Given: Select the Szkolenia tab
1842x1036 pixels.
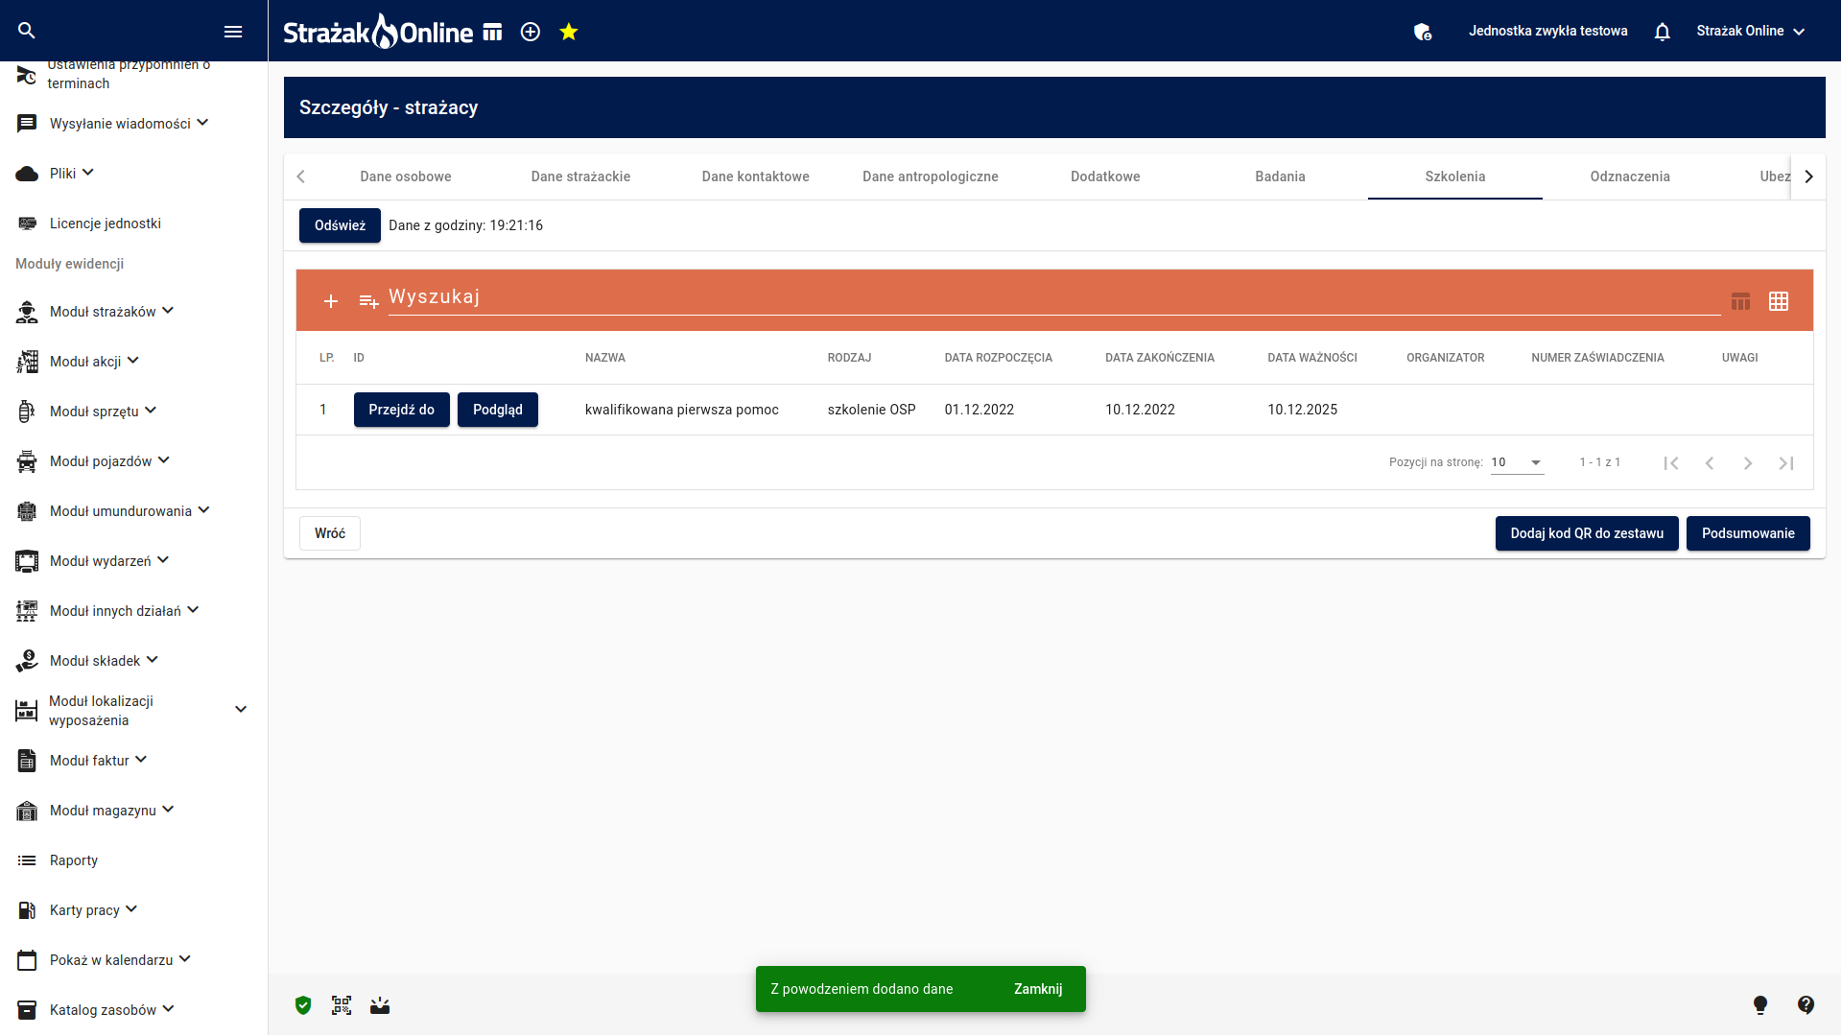Looking at the screenshot, I should [1455, 177].
